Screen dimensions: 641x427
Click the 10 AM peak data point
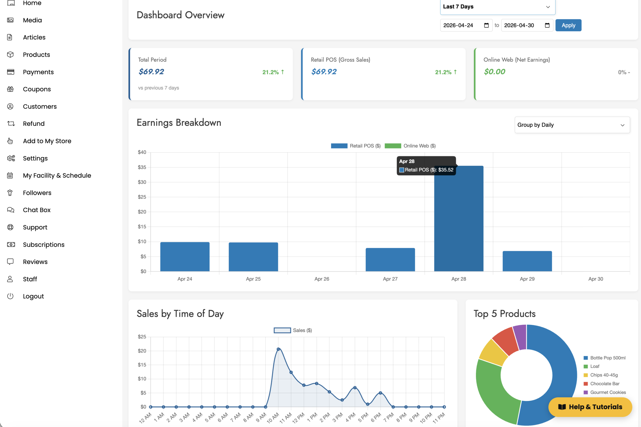[278, 349]
